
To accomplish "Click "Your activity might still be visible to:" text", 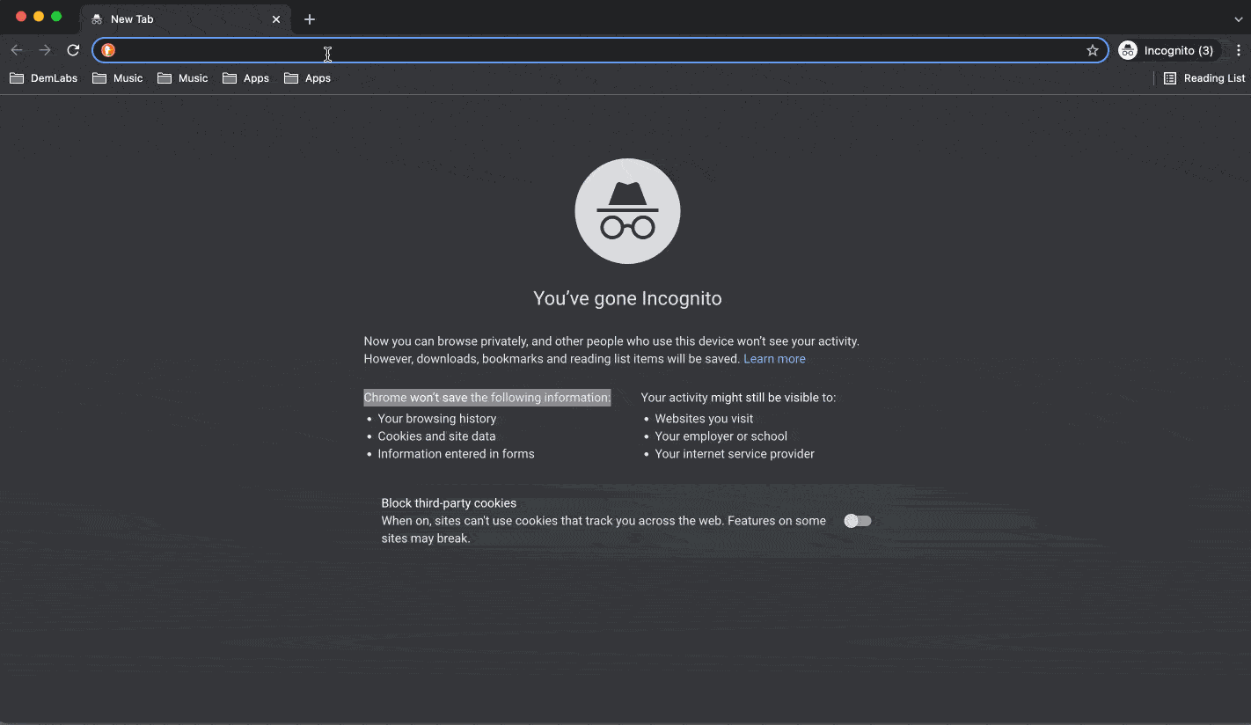I will coord(738,398).
